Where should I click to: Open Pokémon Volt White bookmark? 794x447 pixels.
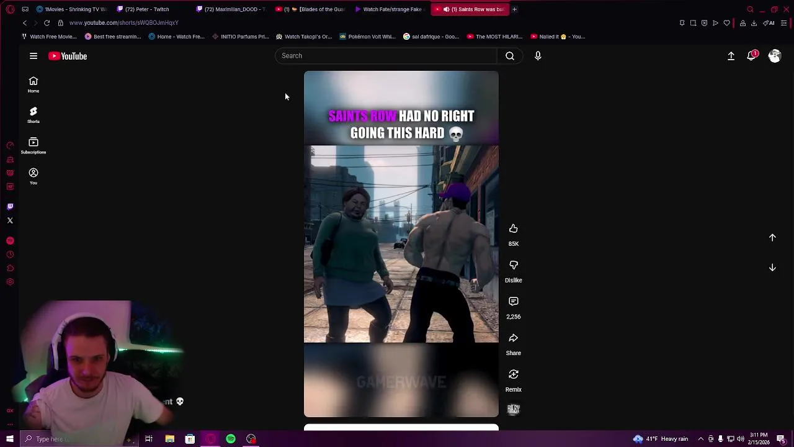coord(367,37)
